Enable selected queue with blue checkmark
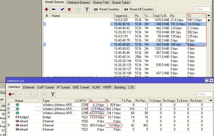Screen dimensions: 214x136 62,9
